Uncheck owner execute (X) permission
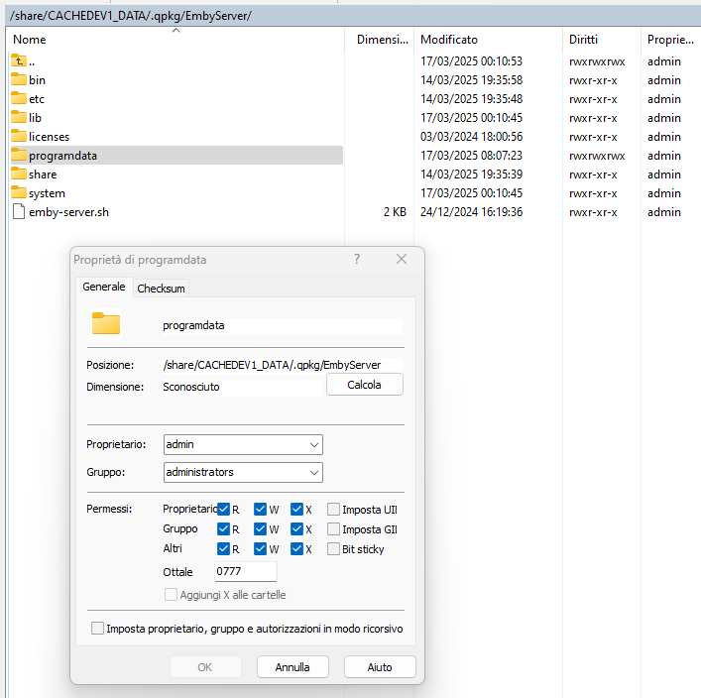Image resolution: width=701 pixels, height=698 pixels. click(x=296, y=509)
